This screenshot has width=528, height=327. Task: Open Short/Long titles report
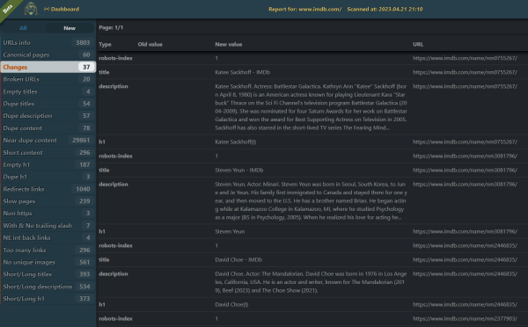[x=48, y=274]
